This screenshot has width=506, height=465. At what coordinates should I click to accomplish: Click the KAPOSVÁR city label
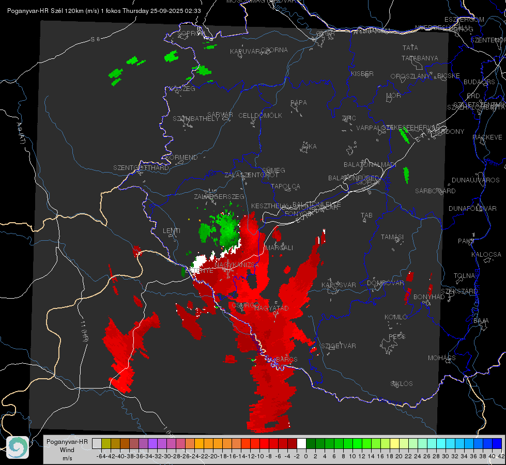click(x=339, y=285)
